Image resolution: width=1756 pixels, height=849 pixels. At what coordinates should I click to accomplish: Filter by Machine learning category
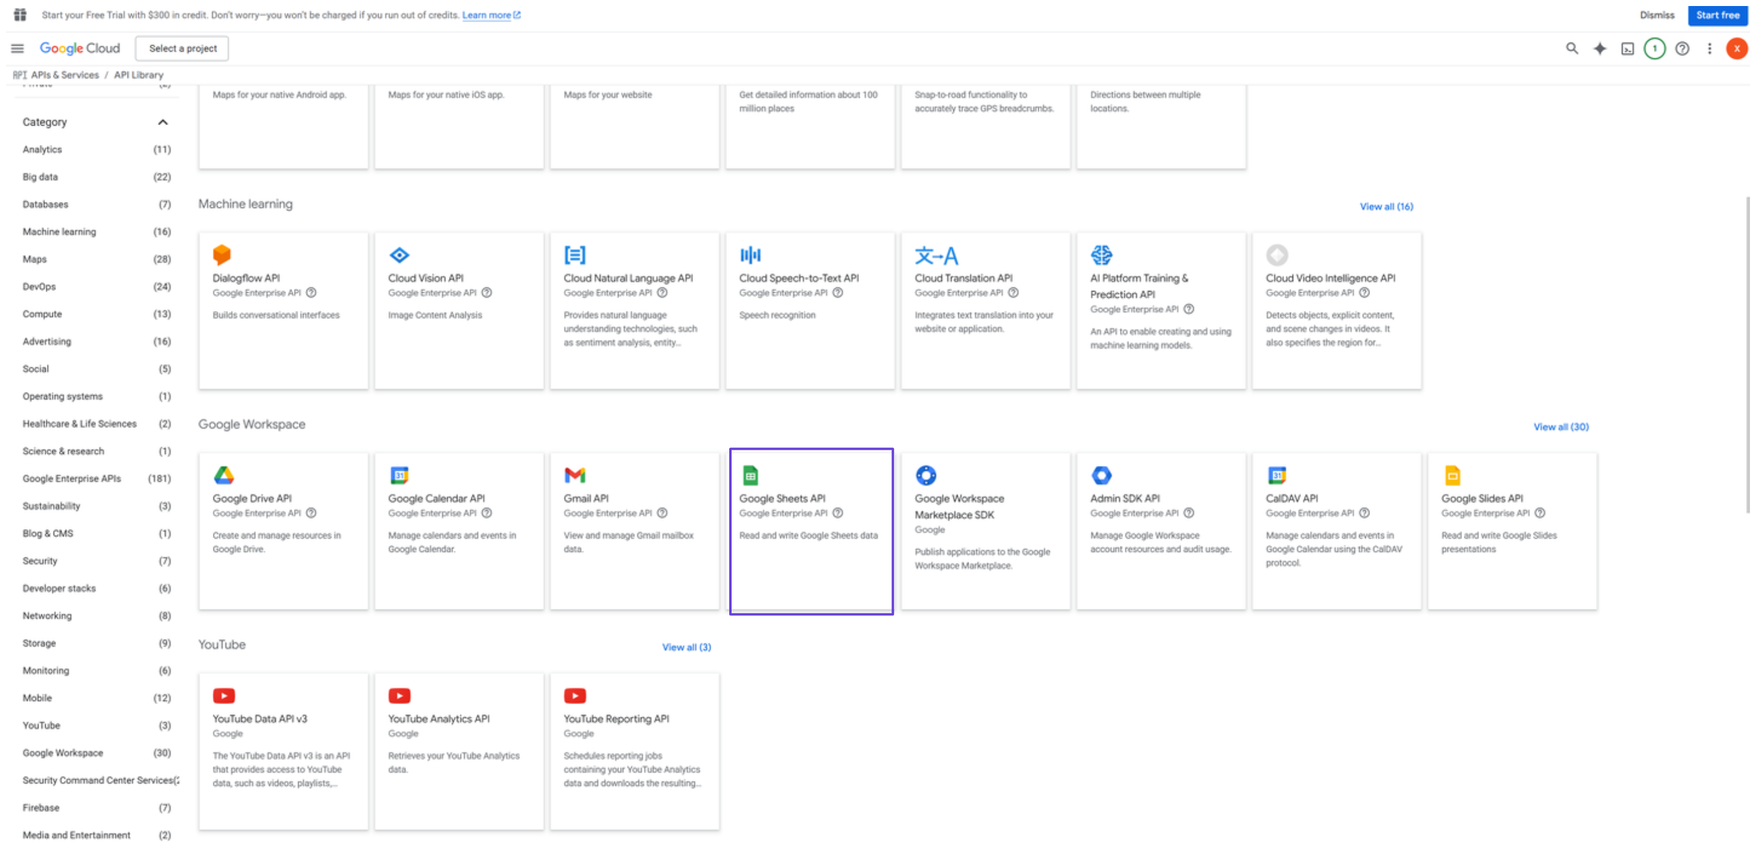click(60, 232)
